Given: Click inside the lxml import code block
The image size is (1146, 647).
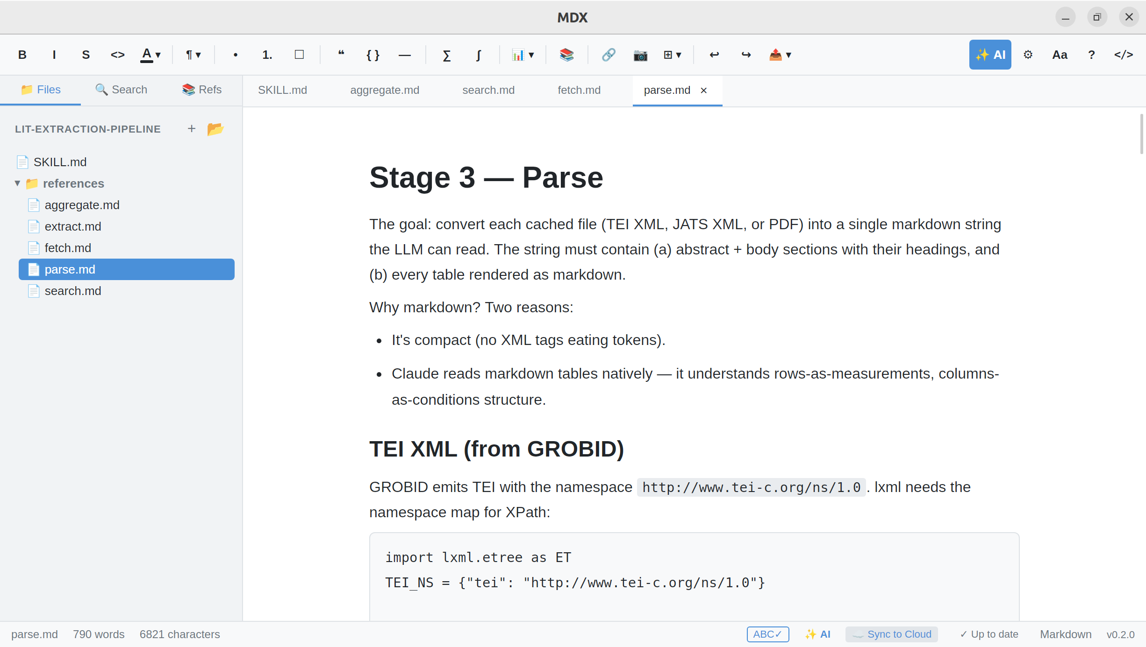Looking at the screenshot, I should [694, 577].
